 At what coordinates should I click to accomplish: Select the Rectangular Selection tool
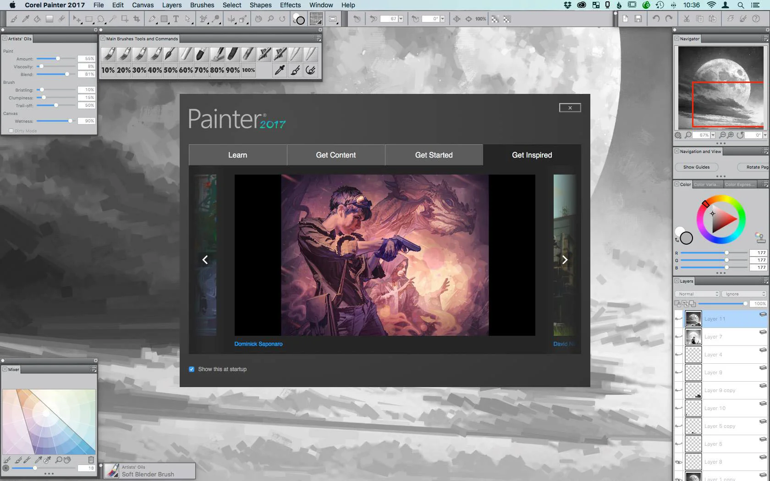(x=89, y=19)
